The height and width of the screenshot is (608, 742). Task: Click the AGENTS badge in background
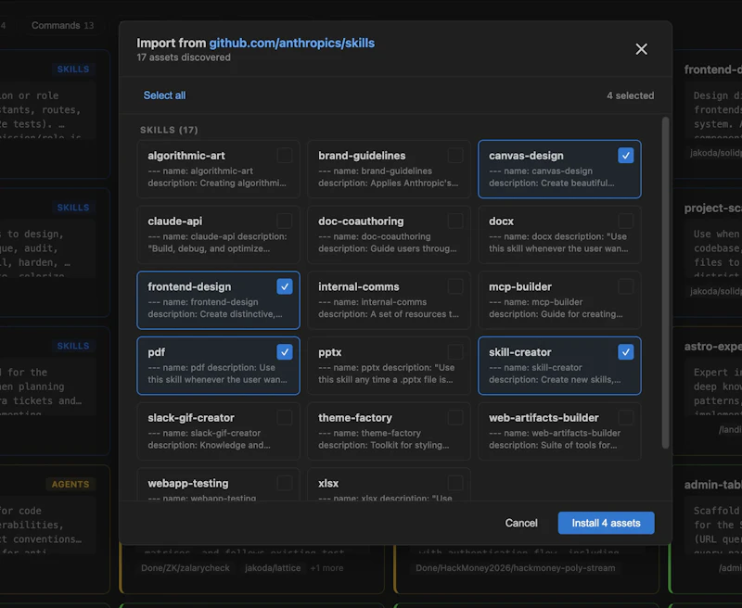[70, 484]
